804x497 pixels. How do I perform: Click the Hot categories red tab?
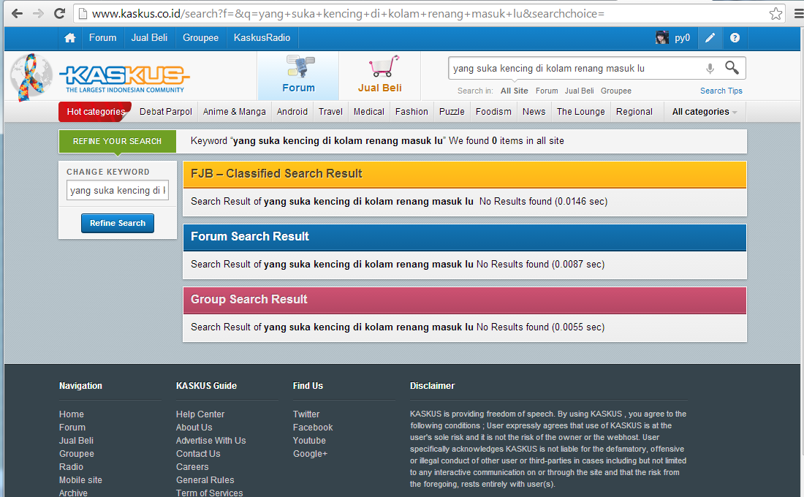pyautogui.click(x=95, y=112)
